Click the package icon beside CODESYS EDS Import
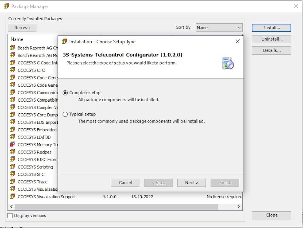Image resolution: width=303 pixels, height=228 pixels. [x=12, y=122]
